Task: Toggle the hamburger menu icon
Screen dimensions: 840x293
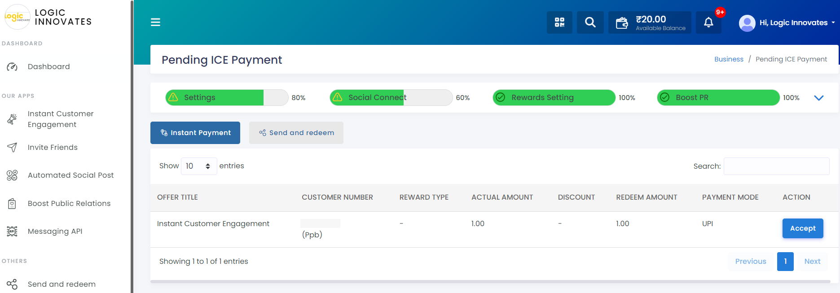Action: pos(155,22)
